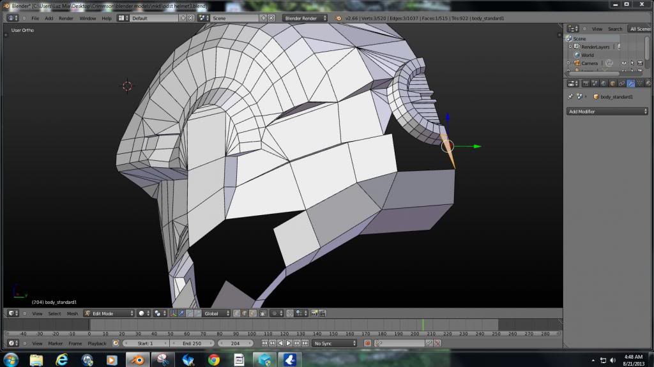
Task: Click the Search button in outliner header
Action: (x=615, y=29)
